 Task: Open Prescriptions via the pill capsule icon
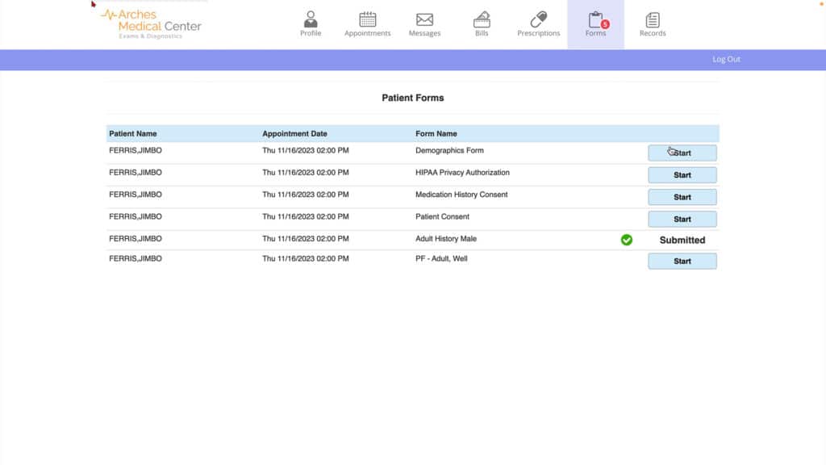[x=538, y=18]
